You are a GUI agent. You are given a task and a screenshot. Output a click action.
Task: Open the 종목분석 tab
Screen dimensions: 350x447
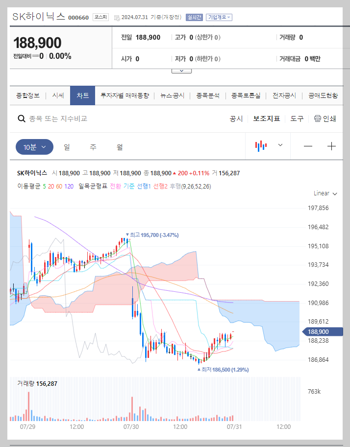[208, 95]
